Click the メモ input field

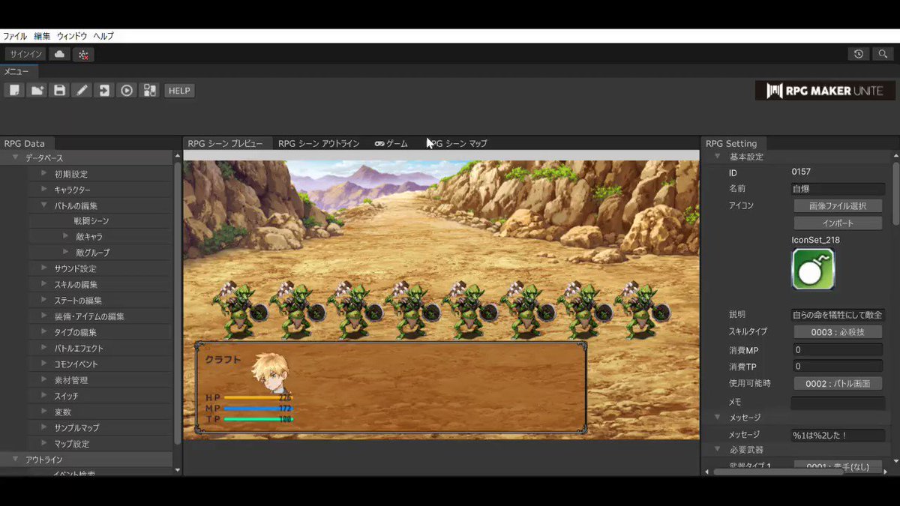[x=838, y=403]
